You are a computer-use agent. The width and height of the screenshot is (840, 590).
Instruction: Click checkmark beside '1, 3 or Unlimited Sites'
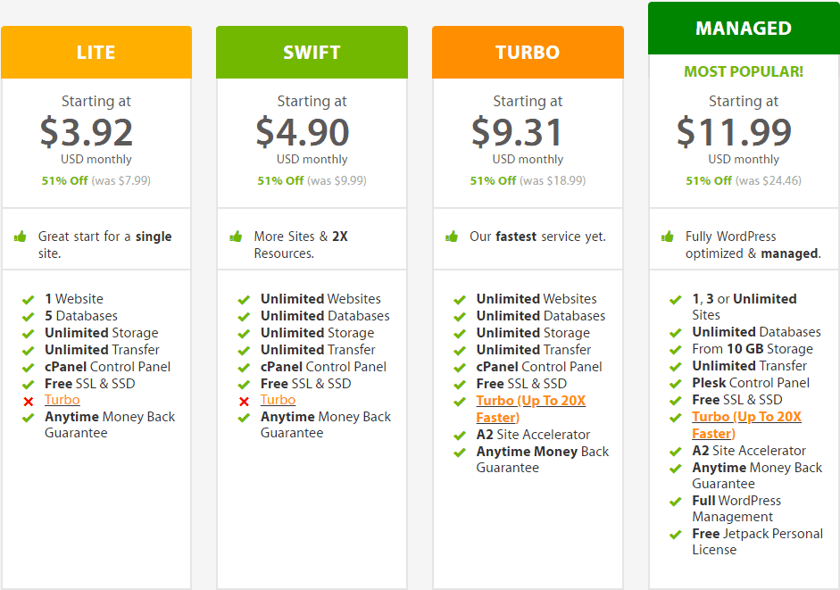676,300
